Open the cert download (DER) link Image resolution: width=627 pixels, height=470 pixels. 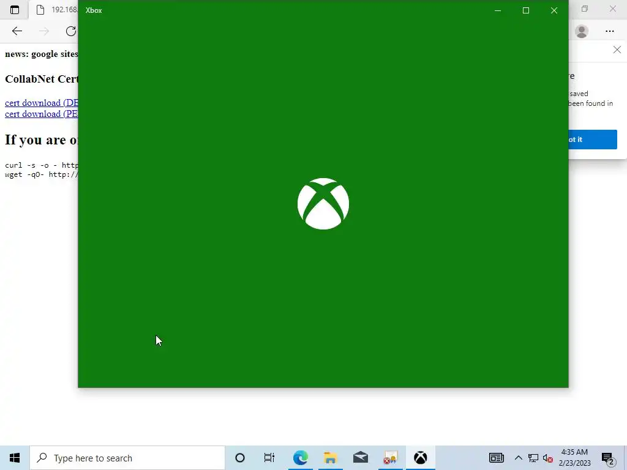(41, 103)
